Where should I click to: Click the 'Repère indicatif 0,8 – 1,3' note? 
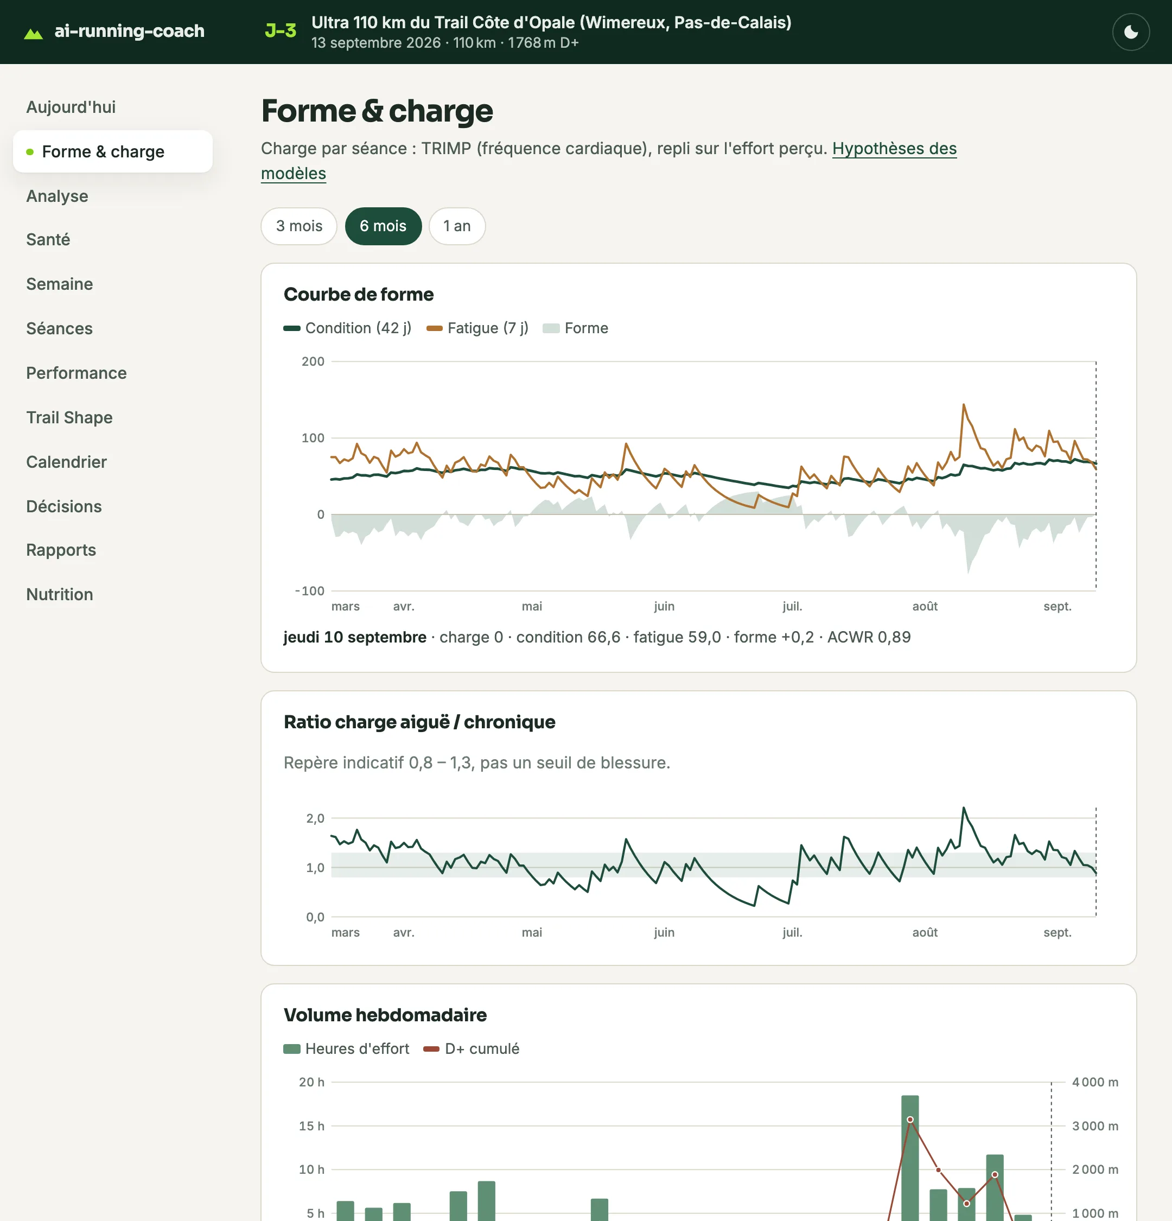point(477,763)
